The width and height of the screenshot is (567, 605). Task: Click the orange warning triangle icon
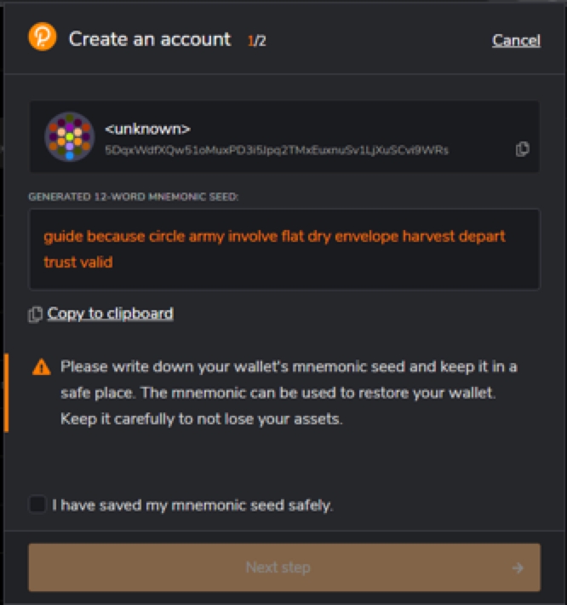tap(41, 367)
